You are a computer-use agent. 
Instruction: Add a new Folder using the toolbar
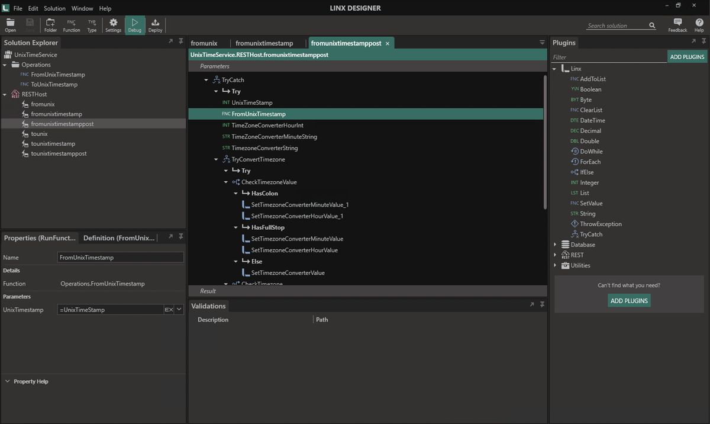[50, 24]
